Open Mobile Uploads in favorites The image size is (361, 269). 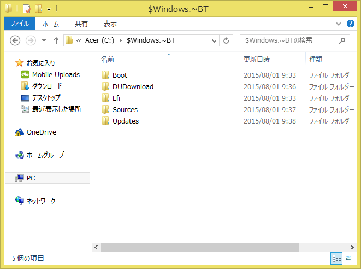click(56, 75)
